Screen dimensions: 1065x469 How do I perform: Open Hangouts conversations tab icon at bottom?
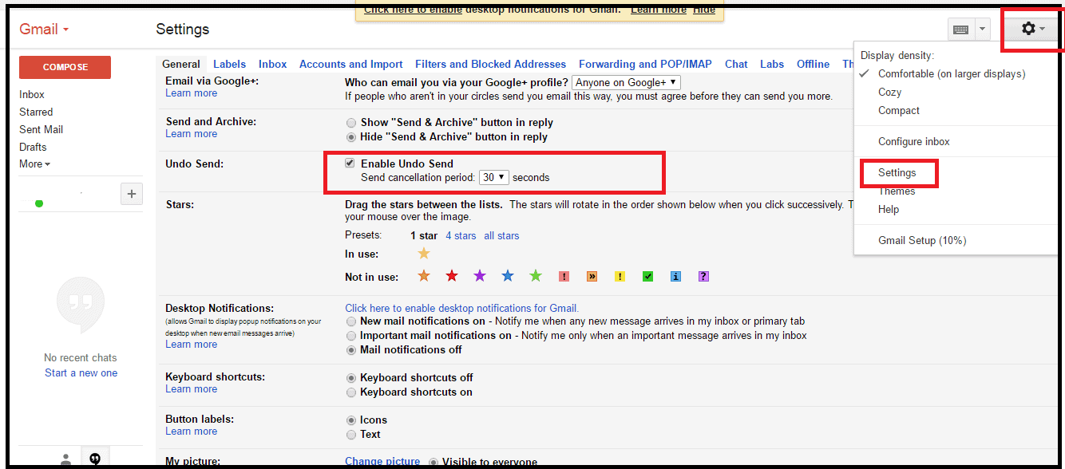coord(95,459)
